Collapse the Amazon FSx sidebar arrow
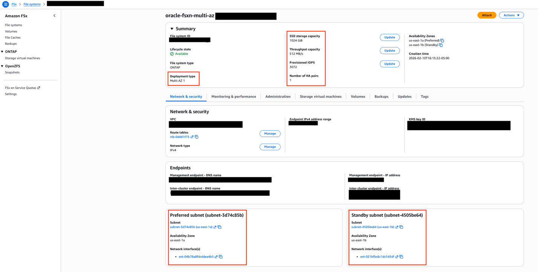Image resolution: width=538 pixels, height=272 pixels. point(54,16)
